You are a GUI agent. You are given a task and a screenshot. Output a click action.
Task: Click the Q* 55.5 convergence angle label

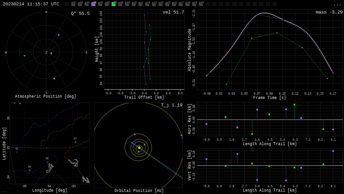pyautogui.click(x=80, y=13)
